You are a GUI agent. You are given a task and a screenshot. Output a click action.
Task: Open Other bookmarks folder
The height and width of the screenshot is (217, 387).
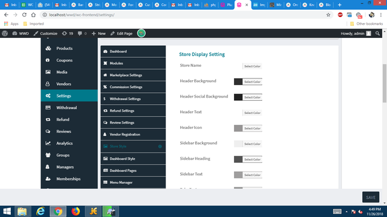click(366, 24)
